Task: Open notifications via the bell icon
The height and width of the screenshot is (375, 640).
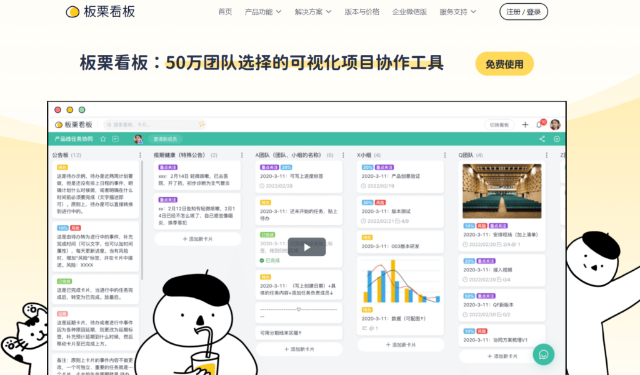Action: tap(539, 125)
